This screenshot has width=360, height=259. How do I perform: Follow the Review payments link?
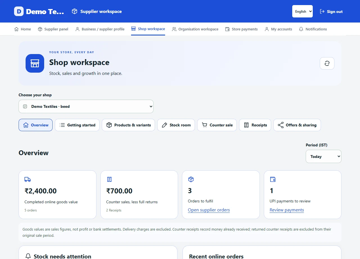point(287,210)
